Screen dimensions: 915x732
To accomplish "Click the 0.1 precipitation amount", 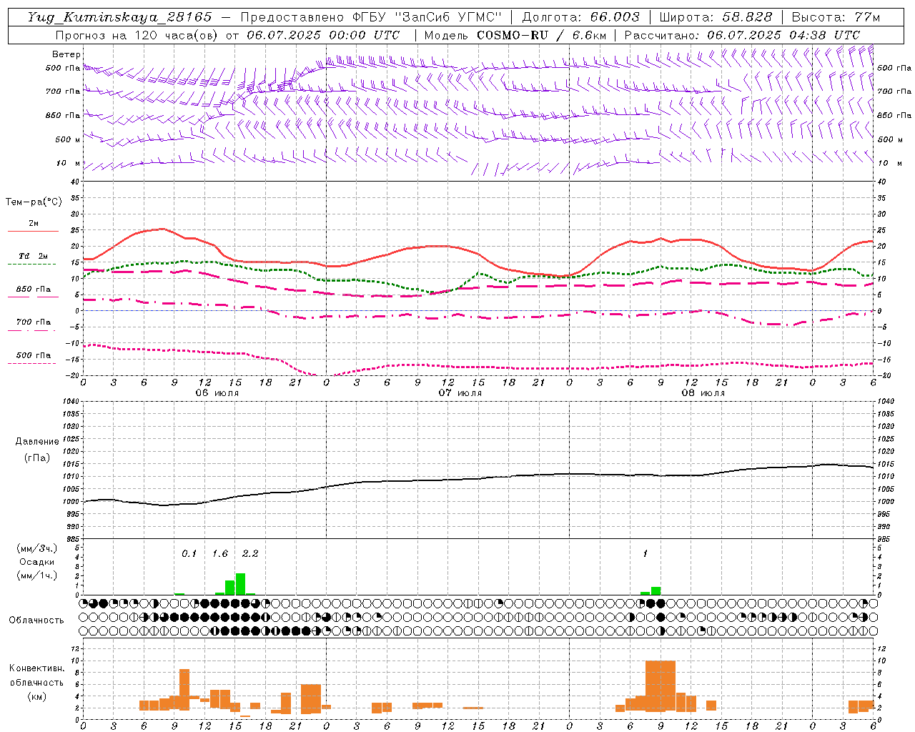I will coord(189,553).
